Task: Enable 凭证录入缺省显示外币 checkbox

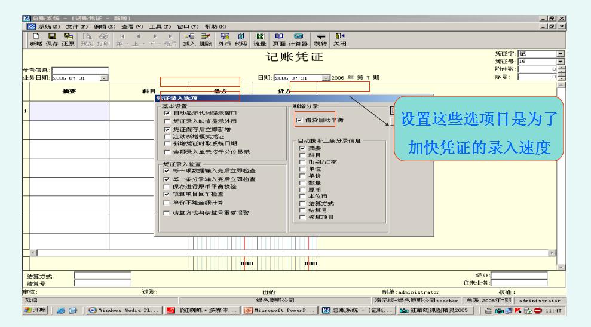Action: pos(167,121)
